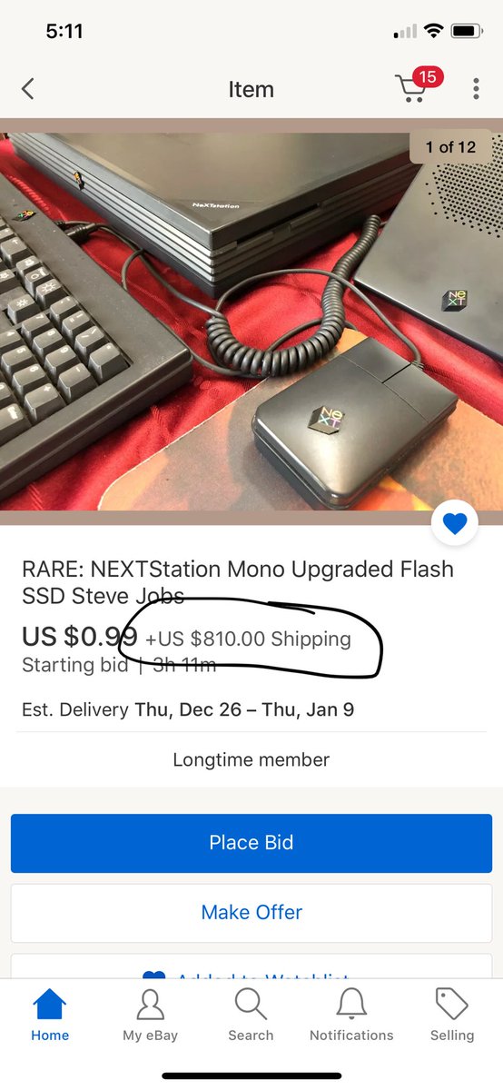Open the shopping cart icon
Screen dimensions: 503x1090
tap(413, 90)
